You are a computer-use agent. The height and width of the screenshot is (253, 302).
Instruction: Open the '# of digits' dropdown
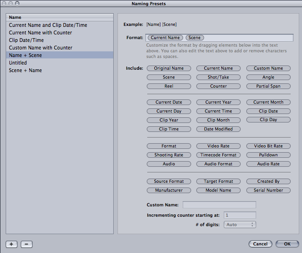[x=240, y=225]
